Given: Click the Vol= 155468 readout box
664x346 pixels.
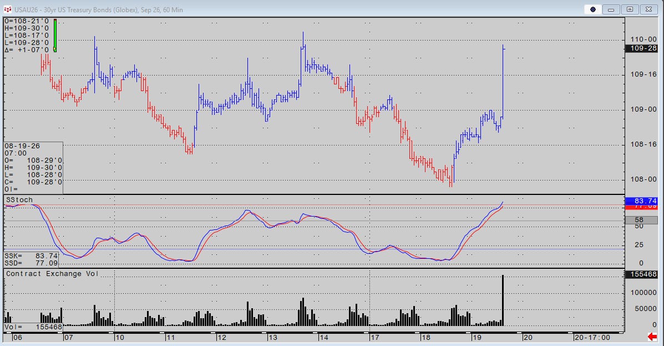Looking at the screenshot, I should [x=33, y=327].
